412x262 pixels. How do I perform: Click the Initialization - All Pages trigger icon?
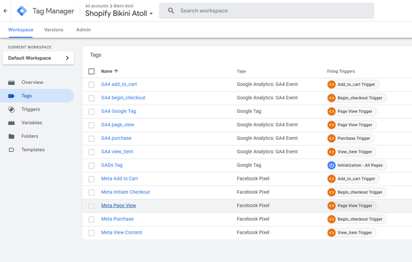(332, 165)
